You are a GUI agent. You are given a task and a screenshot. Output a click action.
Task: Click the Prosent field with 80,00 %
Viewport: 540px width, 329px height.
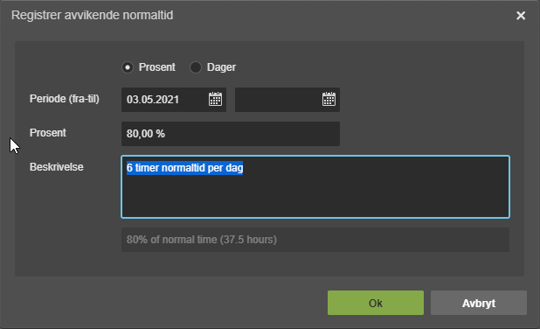(231, 134)
